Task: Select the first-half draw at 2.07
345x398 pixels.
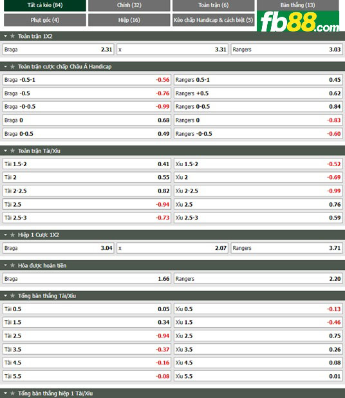Action: [172, 248]
